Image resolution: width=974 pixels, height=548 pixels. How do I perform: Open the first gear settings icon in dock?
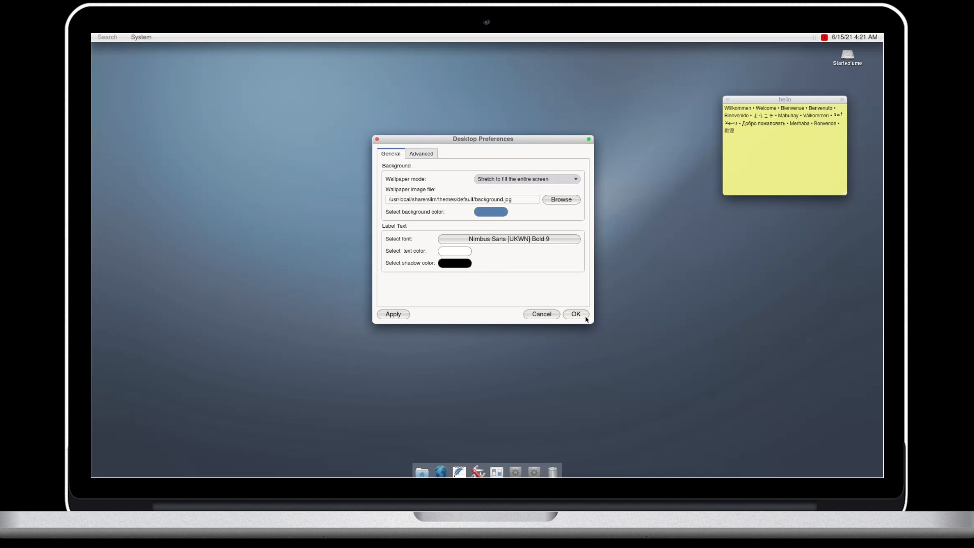[515, 471]
